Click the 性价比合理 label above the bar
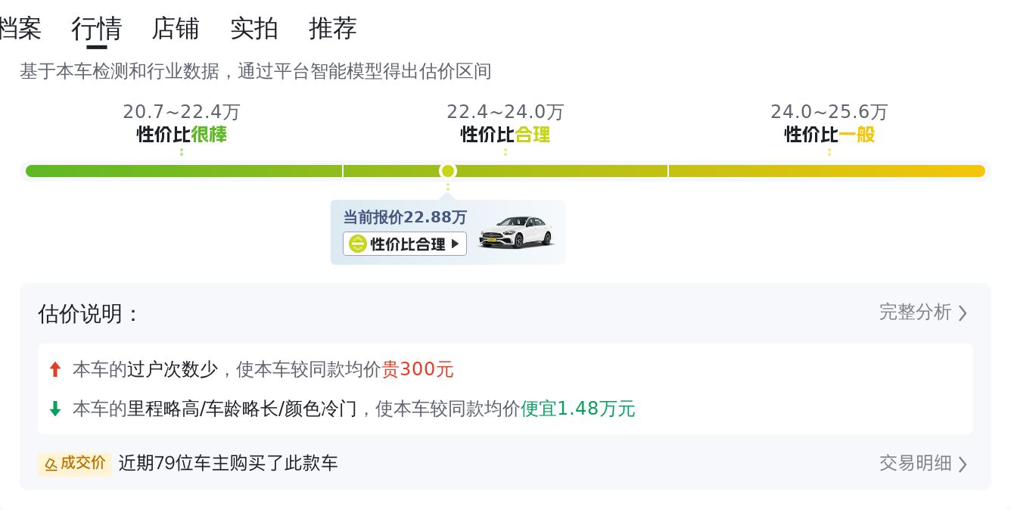Image resolution: width=1011 pixels, height=510 pixels. (x=505, y=135)
